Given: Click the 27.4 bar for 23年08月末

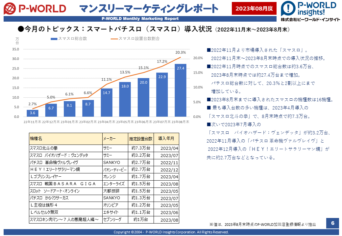Looking at the screenshot, I should point(181,90).
